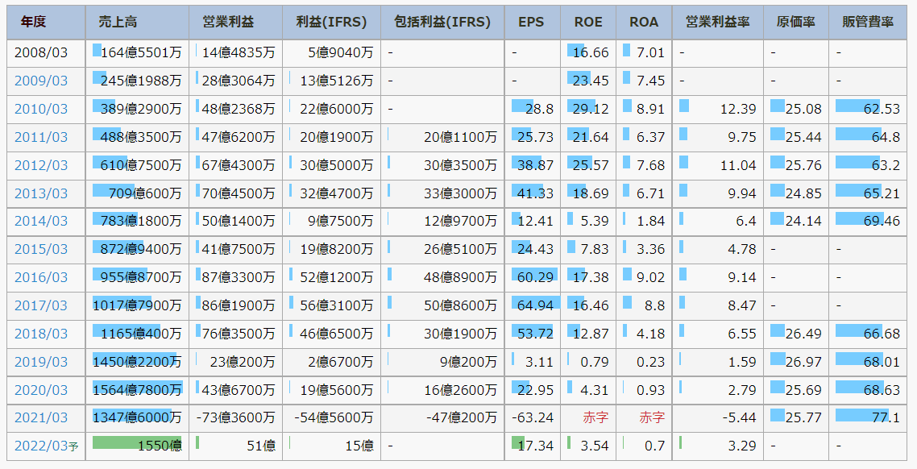Image resolution: width=917 pixels, height=469 pixels.
Task: Select profit value 56億3100万
Action: coord(337,305)
